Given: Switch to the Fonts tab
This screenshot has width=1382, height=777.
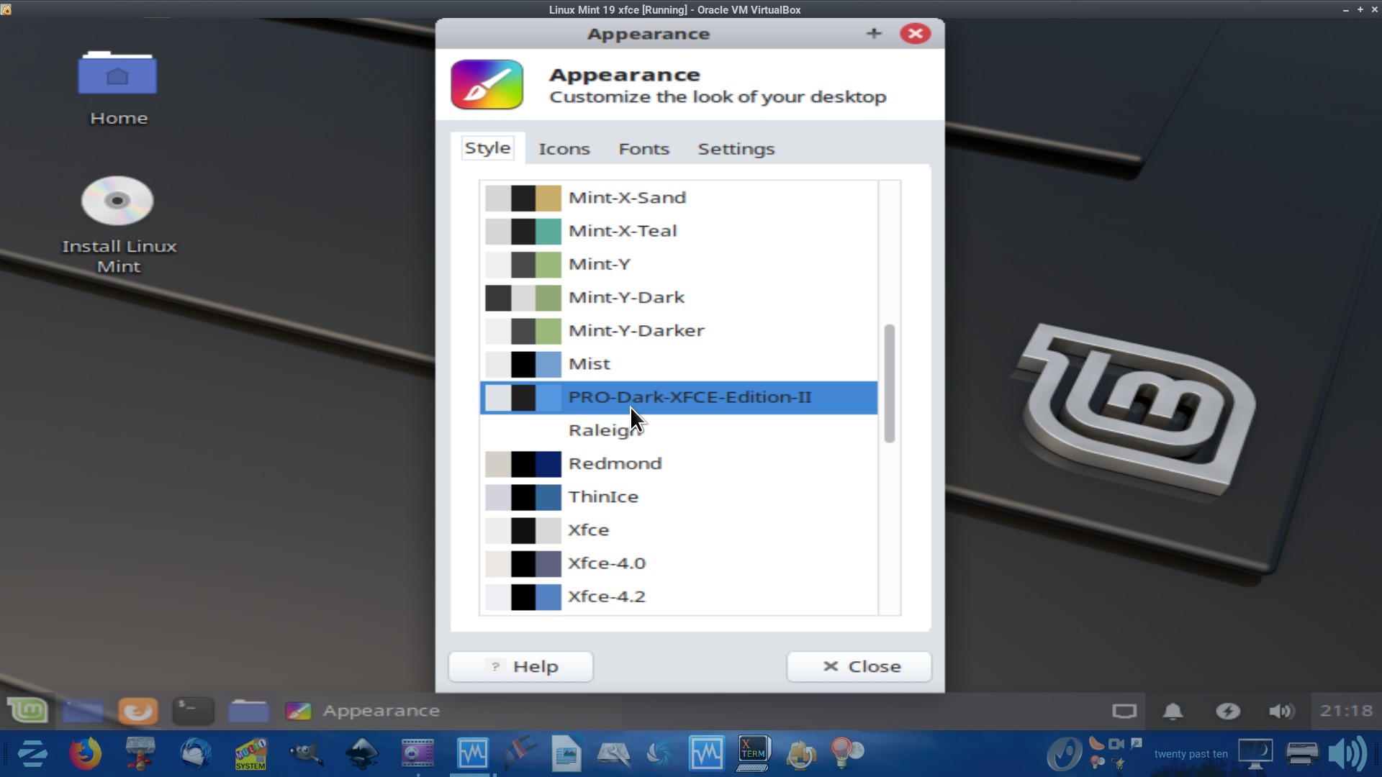Looking at the screenshot, I should click(643, 149).
